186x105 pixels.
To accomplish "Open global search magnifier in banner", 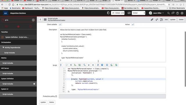I will click(x=169, y=13).
